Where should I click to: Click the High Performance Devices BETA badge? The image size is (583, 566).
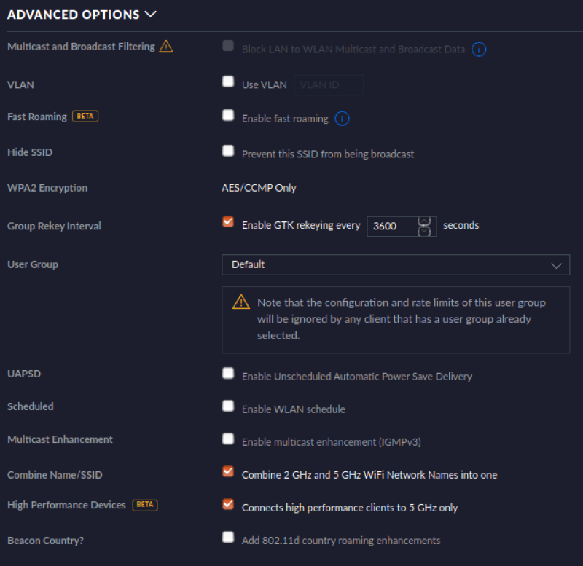(x=145, y=505)
